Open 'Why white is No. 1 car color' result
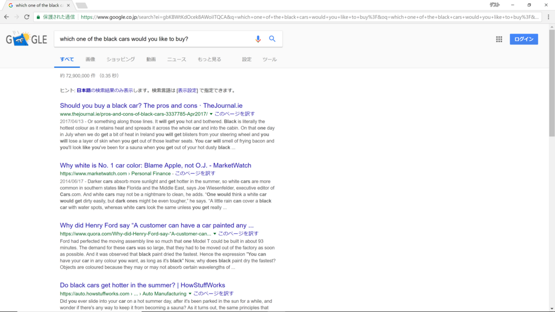555x312 pixels. (156, 165)
